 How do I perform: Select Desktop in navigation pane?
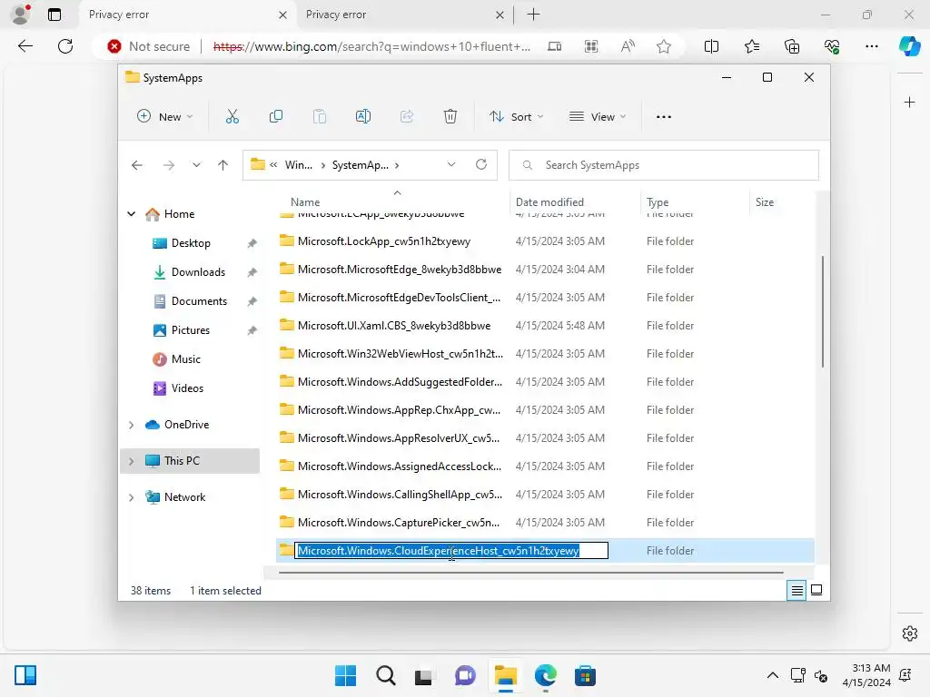tap(191, 243)
